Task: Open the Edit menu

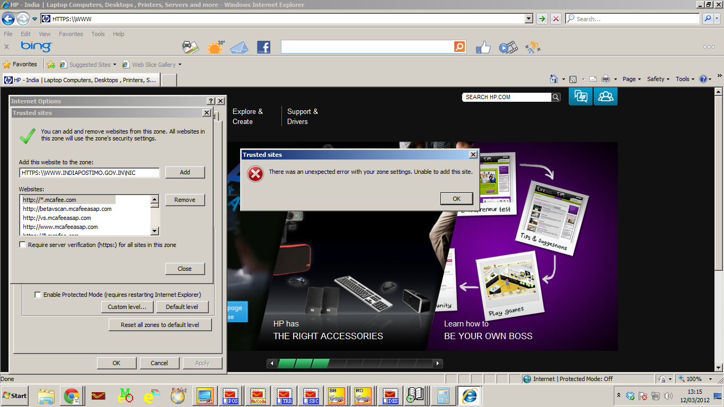Action: [x=25, y=34]
